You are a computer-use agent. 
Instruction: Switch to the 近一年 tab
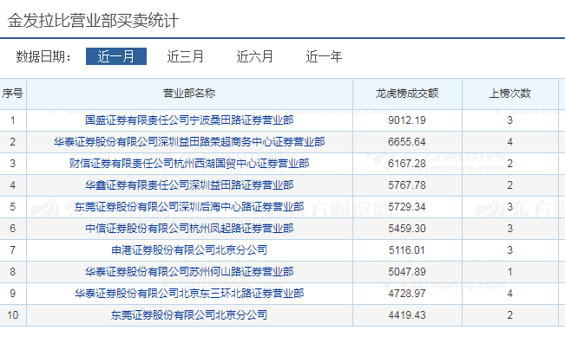(324, 56)
